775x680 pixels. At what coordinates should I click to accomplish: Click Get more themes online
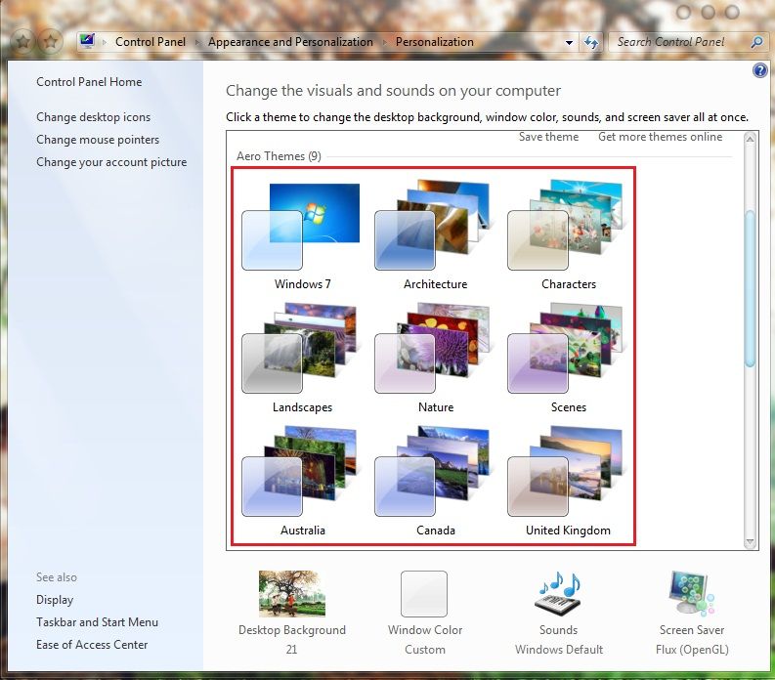coord(661,137)
